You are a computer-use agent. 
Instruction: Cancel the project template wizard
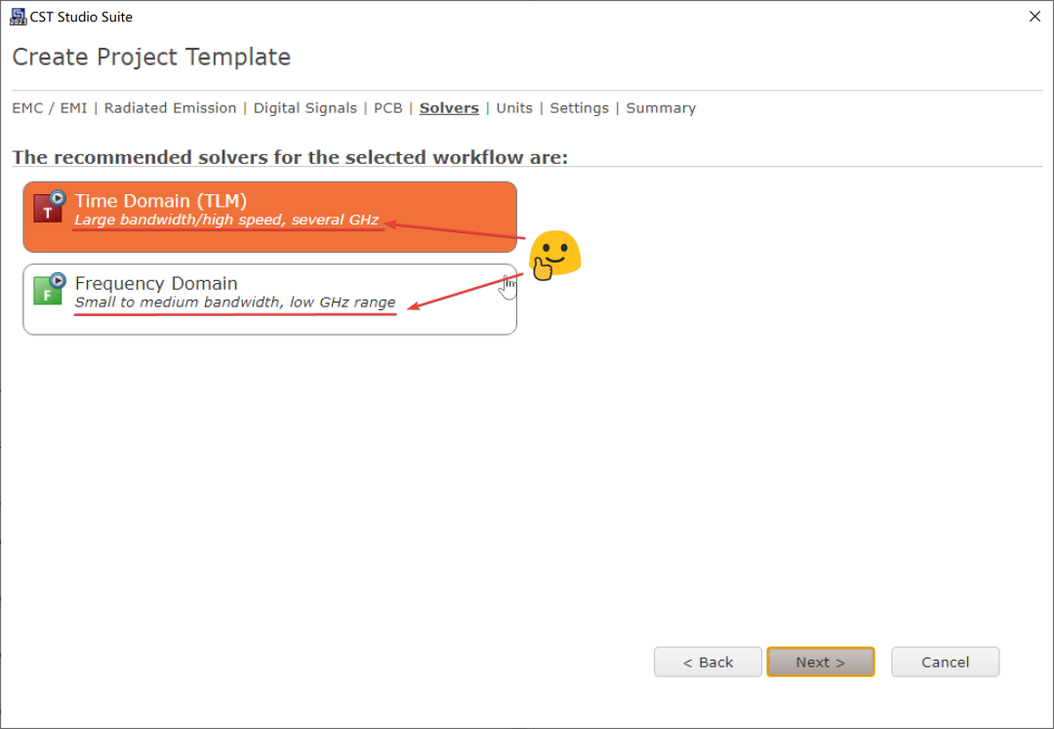945,662
